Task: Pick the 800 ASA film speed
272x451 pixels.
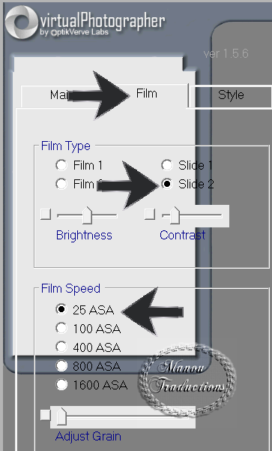Action: [61, 366]
